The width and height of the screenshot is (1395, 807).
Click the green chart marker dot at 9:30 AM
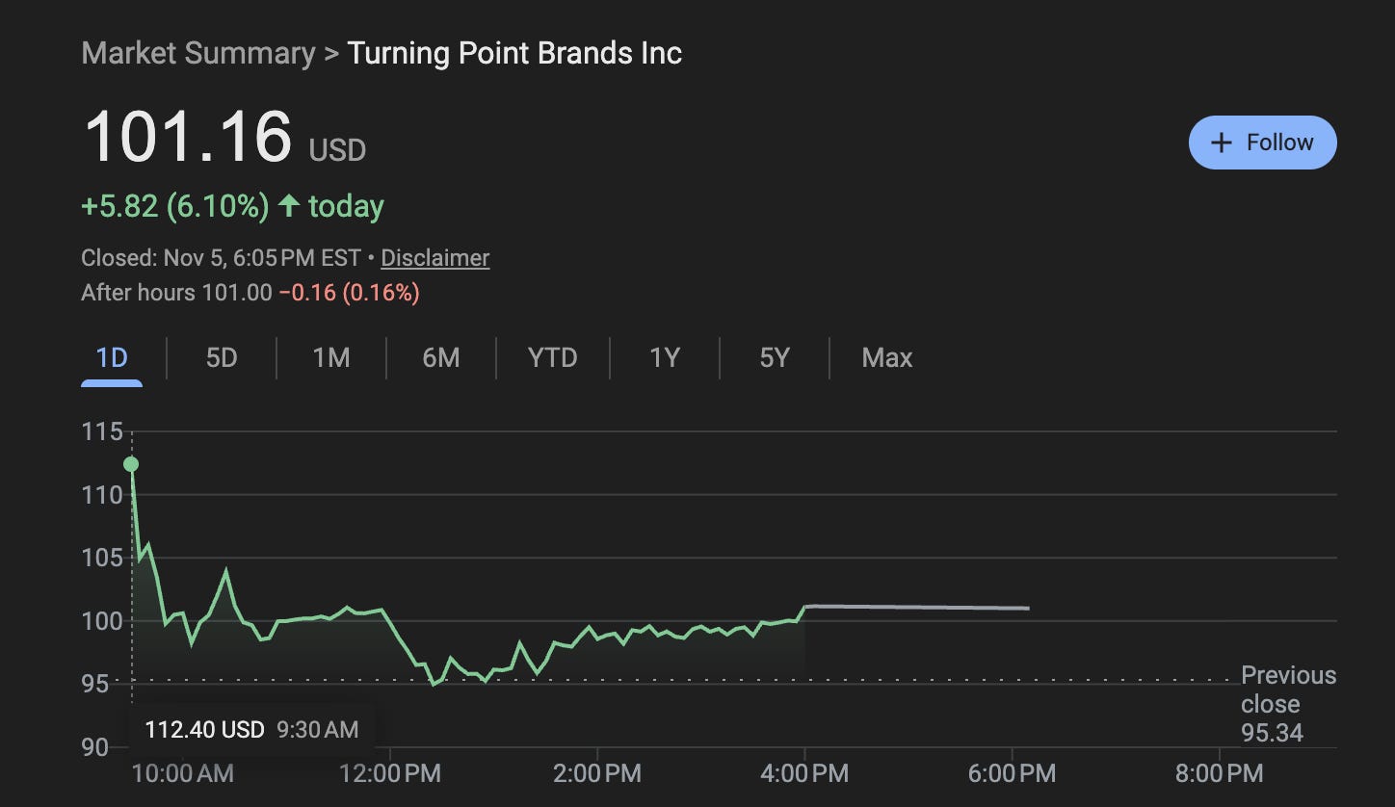(131, 464)
